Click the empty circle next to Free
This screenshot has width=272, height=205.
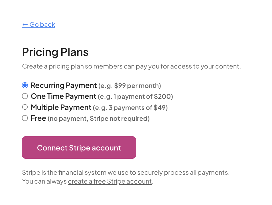pyautogui.click(x=25, y=118)
